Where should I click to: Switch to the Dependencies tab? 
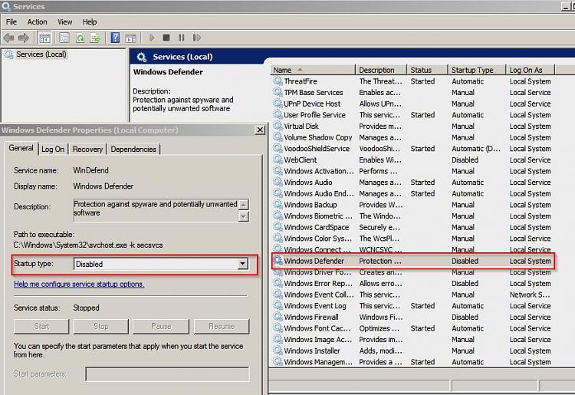coord(133,150)
